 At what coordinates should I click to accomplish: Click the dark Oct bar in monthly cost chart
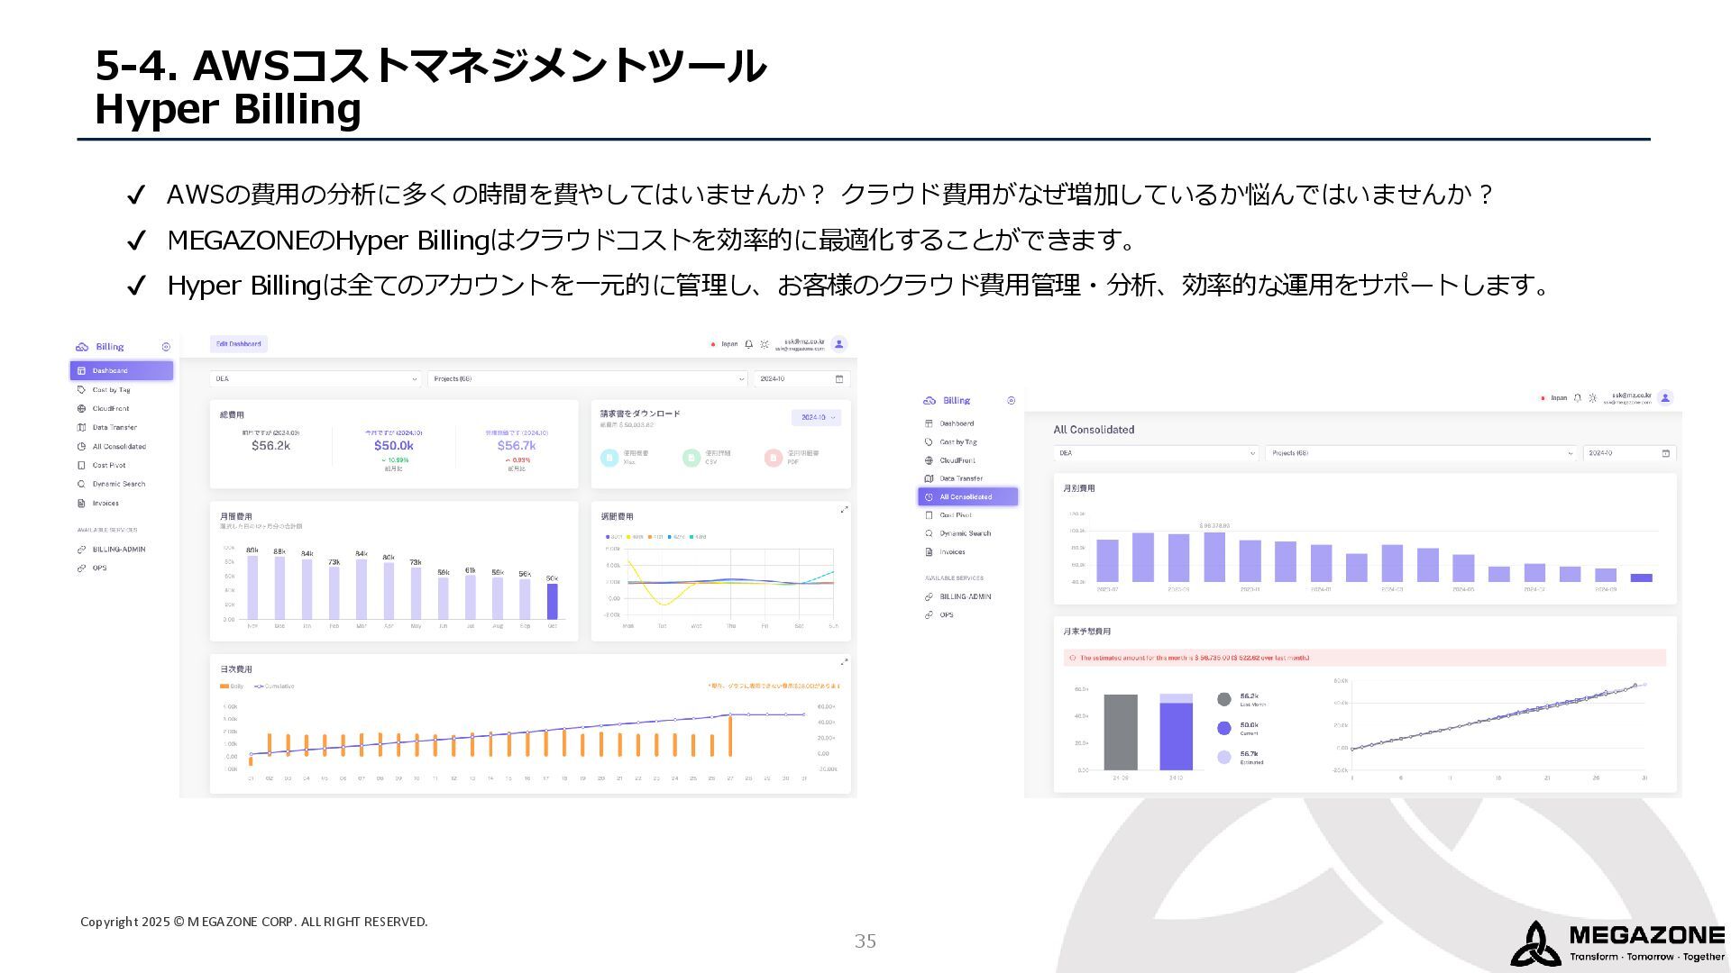click(552, 601)
